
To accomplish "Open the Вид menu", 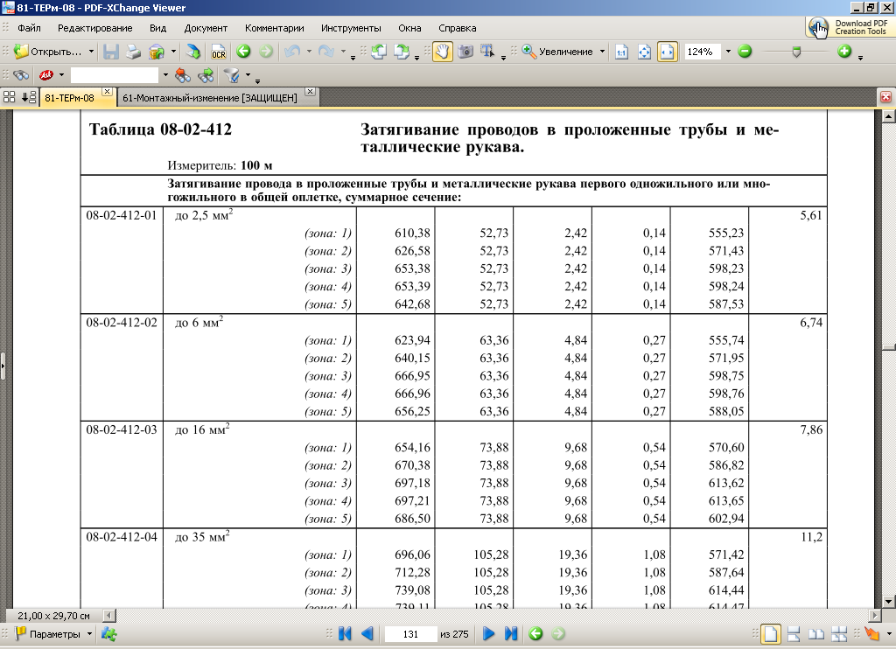I will click(157, 28).
